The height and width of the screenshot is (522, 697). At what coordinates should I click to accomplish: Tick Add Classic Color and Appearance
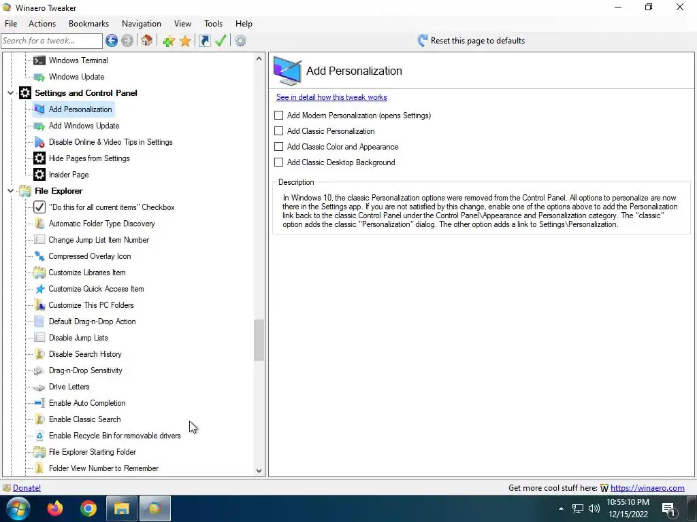[x=278, y=147]
